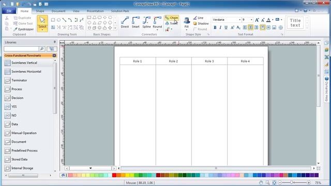The height and width of the screenshot is (186, 331).
Task: Toggle top vertical text alignment
Action: pyautogui.click(x=263, y=27)
